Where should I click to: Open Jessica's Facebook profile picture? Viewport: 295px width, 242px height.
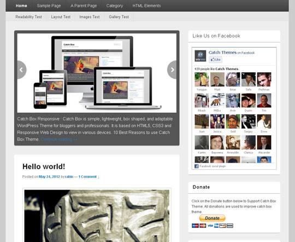coord(217,122)
